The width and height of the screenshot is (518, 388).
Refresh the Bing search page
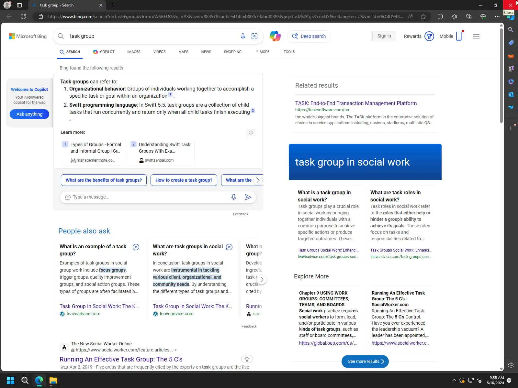click(23, 16)
